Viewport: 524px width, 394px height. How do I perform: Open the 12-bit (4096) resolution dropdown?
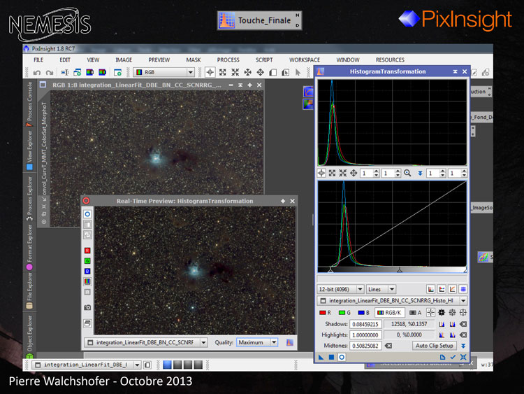pos(340,289)
